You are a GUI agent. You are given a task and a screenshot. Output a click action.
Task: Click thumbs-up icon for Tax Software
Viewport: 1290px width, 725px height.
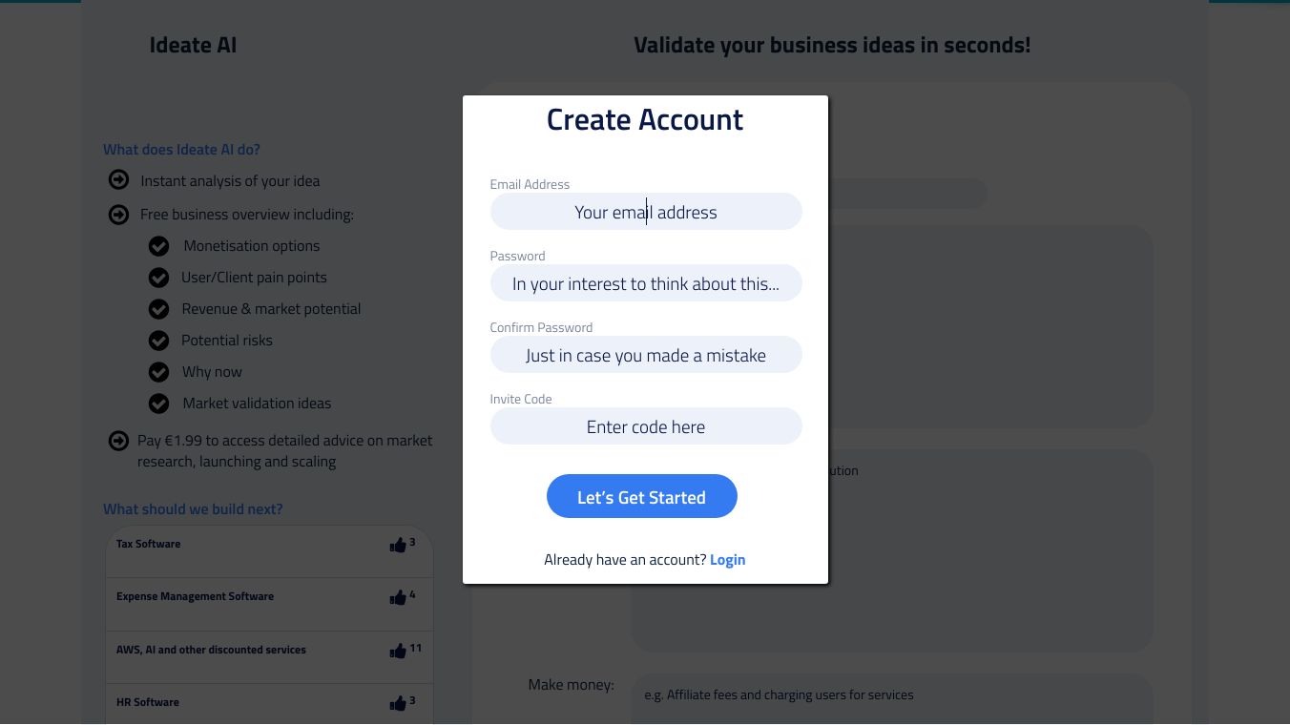coord(398,545)
